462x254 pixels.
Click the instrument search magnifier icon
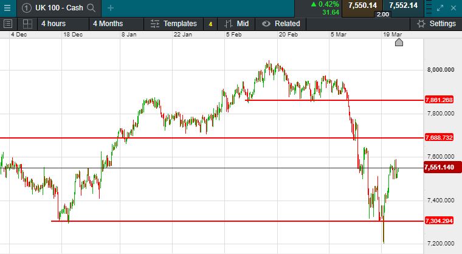tap(91, 8)
